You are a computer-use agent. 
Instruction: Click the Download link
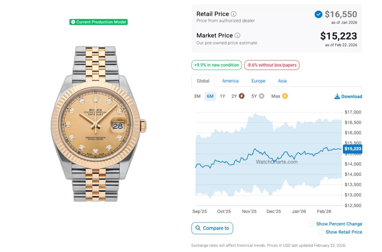351,96
